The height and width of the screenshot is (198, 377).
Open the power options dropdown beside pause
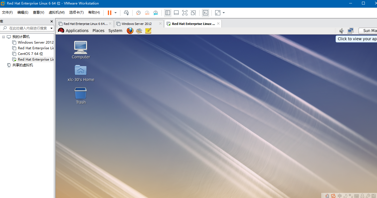(116, 13)
